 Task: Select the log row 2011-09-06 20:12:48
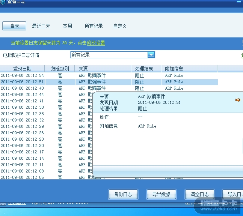pos(109,88)
